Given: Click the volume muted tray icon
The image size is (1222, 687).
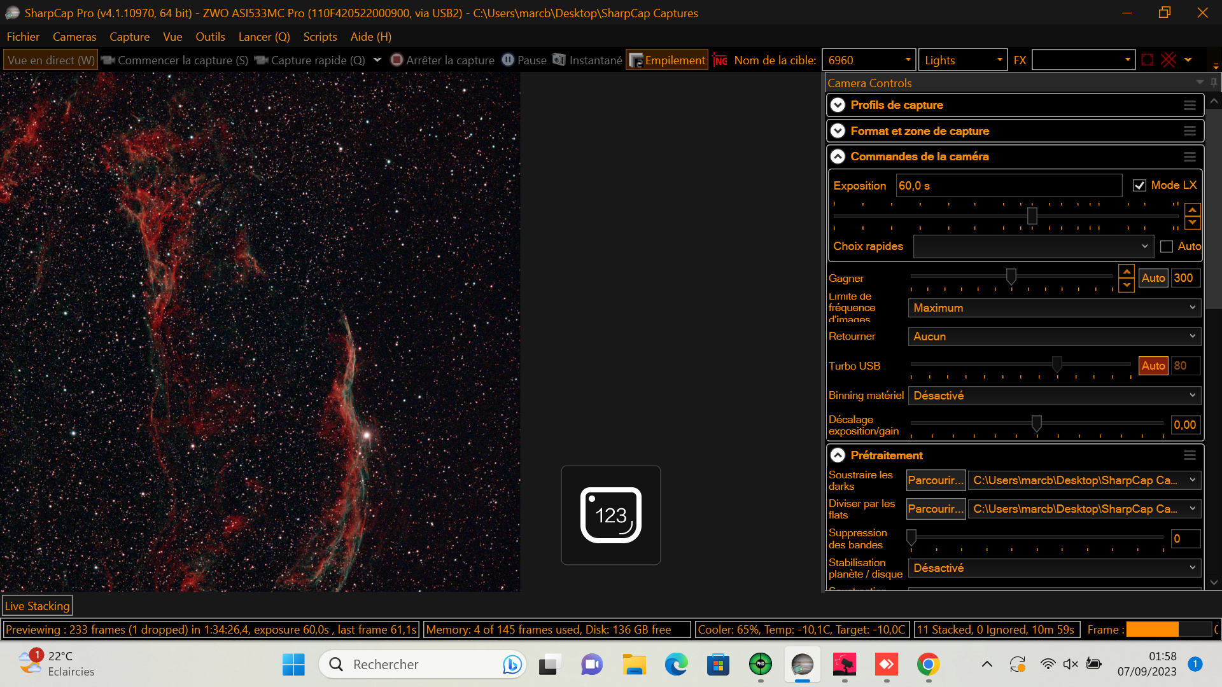Looking at the screenshot, I should click(x=1071, y=664).
